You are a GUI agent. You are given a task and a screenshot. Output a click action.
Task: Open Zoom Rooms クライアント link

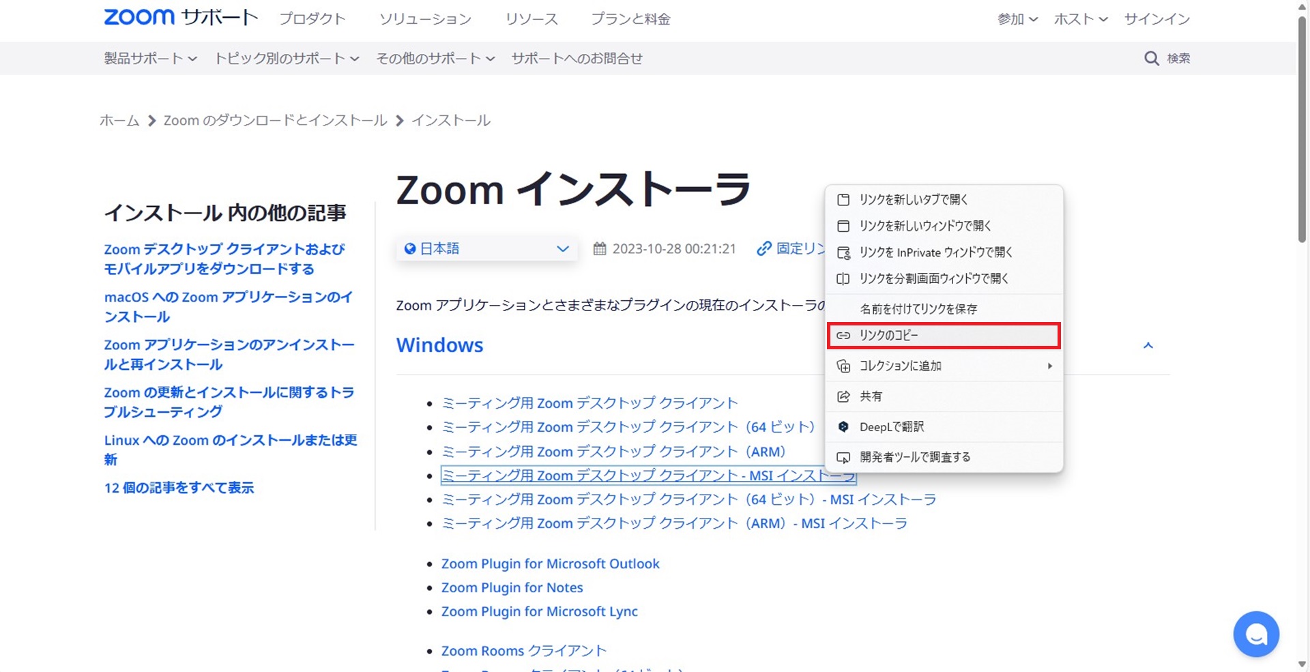tap(524, 652)
